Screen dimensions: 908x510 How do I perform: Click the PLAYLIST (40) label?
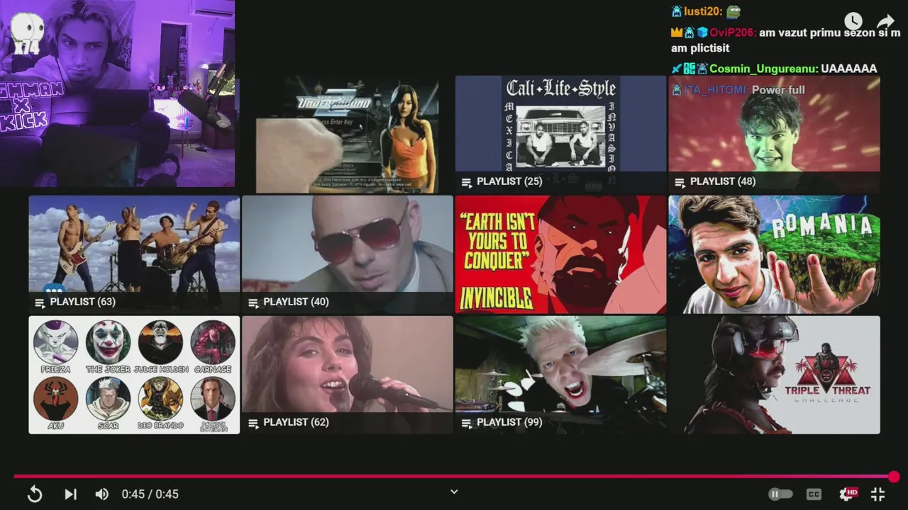point(296,302)
